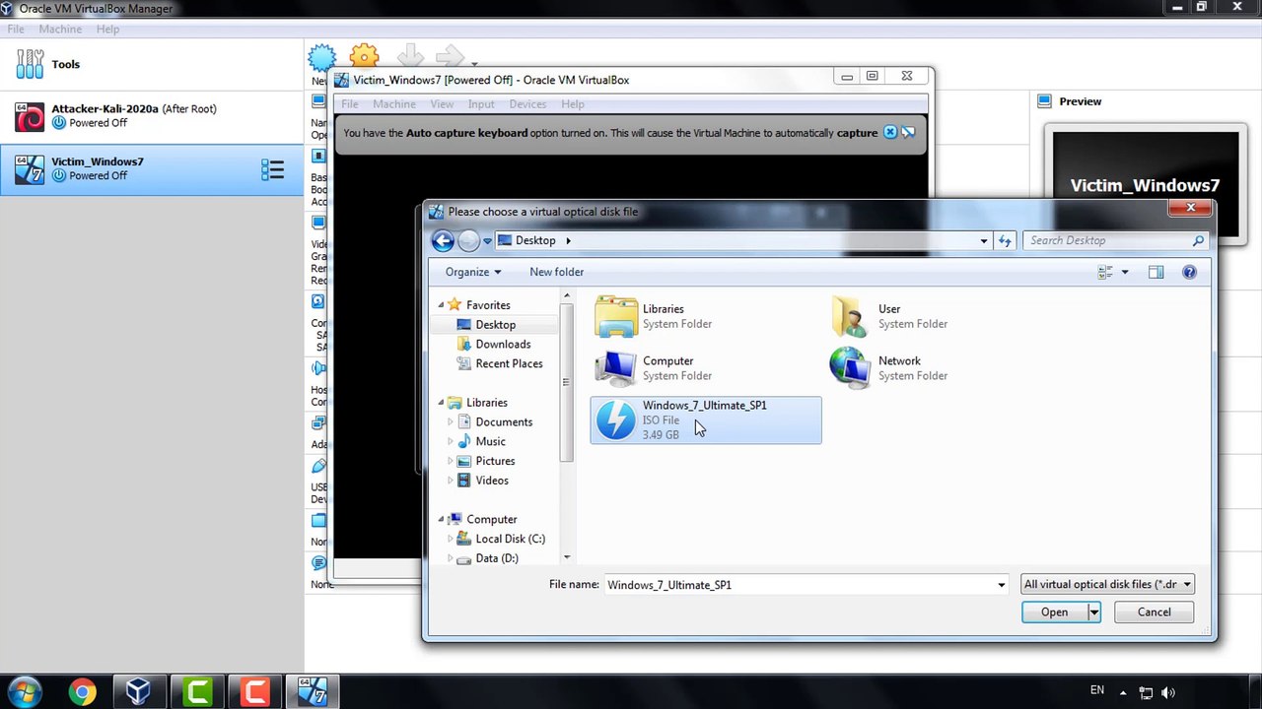Open the Network system folder icon
Screen dimensions: 1262x709
850,368
